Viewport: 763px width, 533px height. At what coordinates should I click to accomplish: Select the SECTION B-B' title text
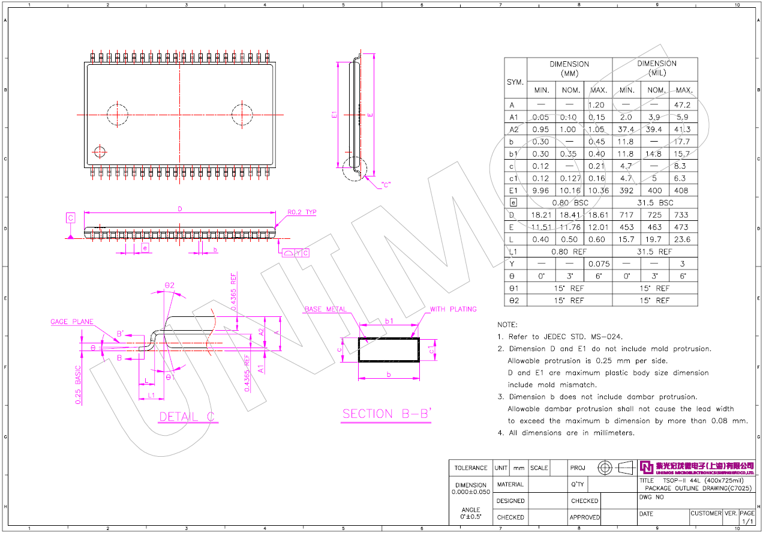coord(387,414)
